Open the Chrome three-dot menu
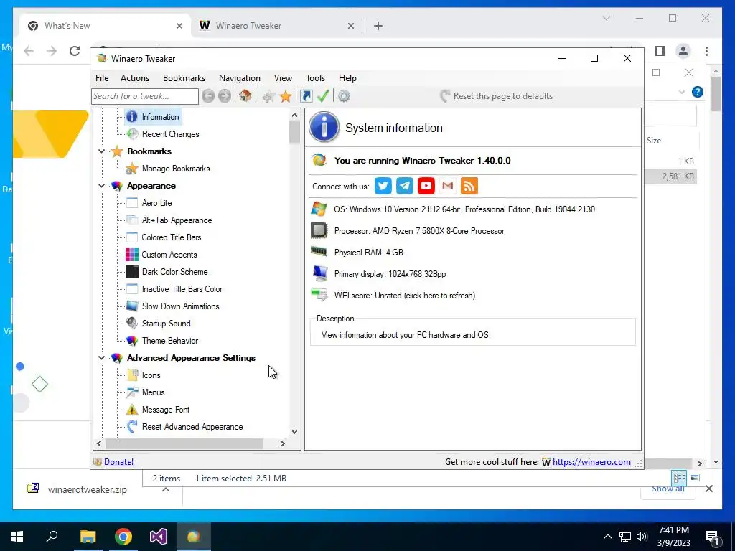The image size is (735, 551). click(x=706, y=51)
